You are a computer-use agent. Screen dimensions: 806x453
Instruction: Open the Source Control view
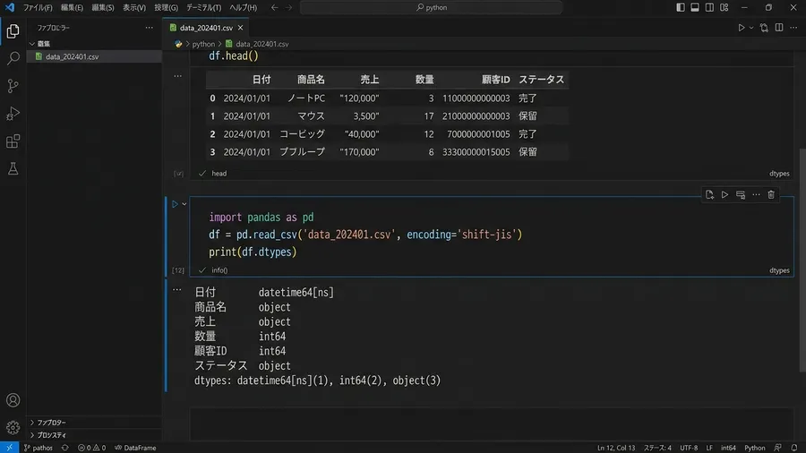(13, 86)
